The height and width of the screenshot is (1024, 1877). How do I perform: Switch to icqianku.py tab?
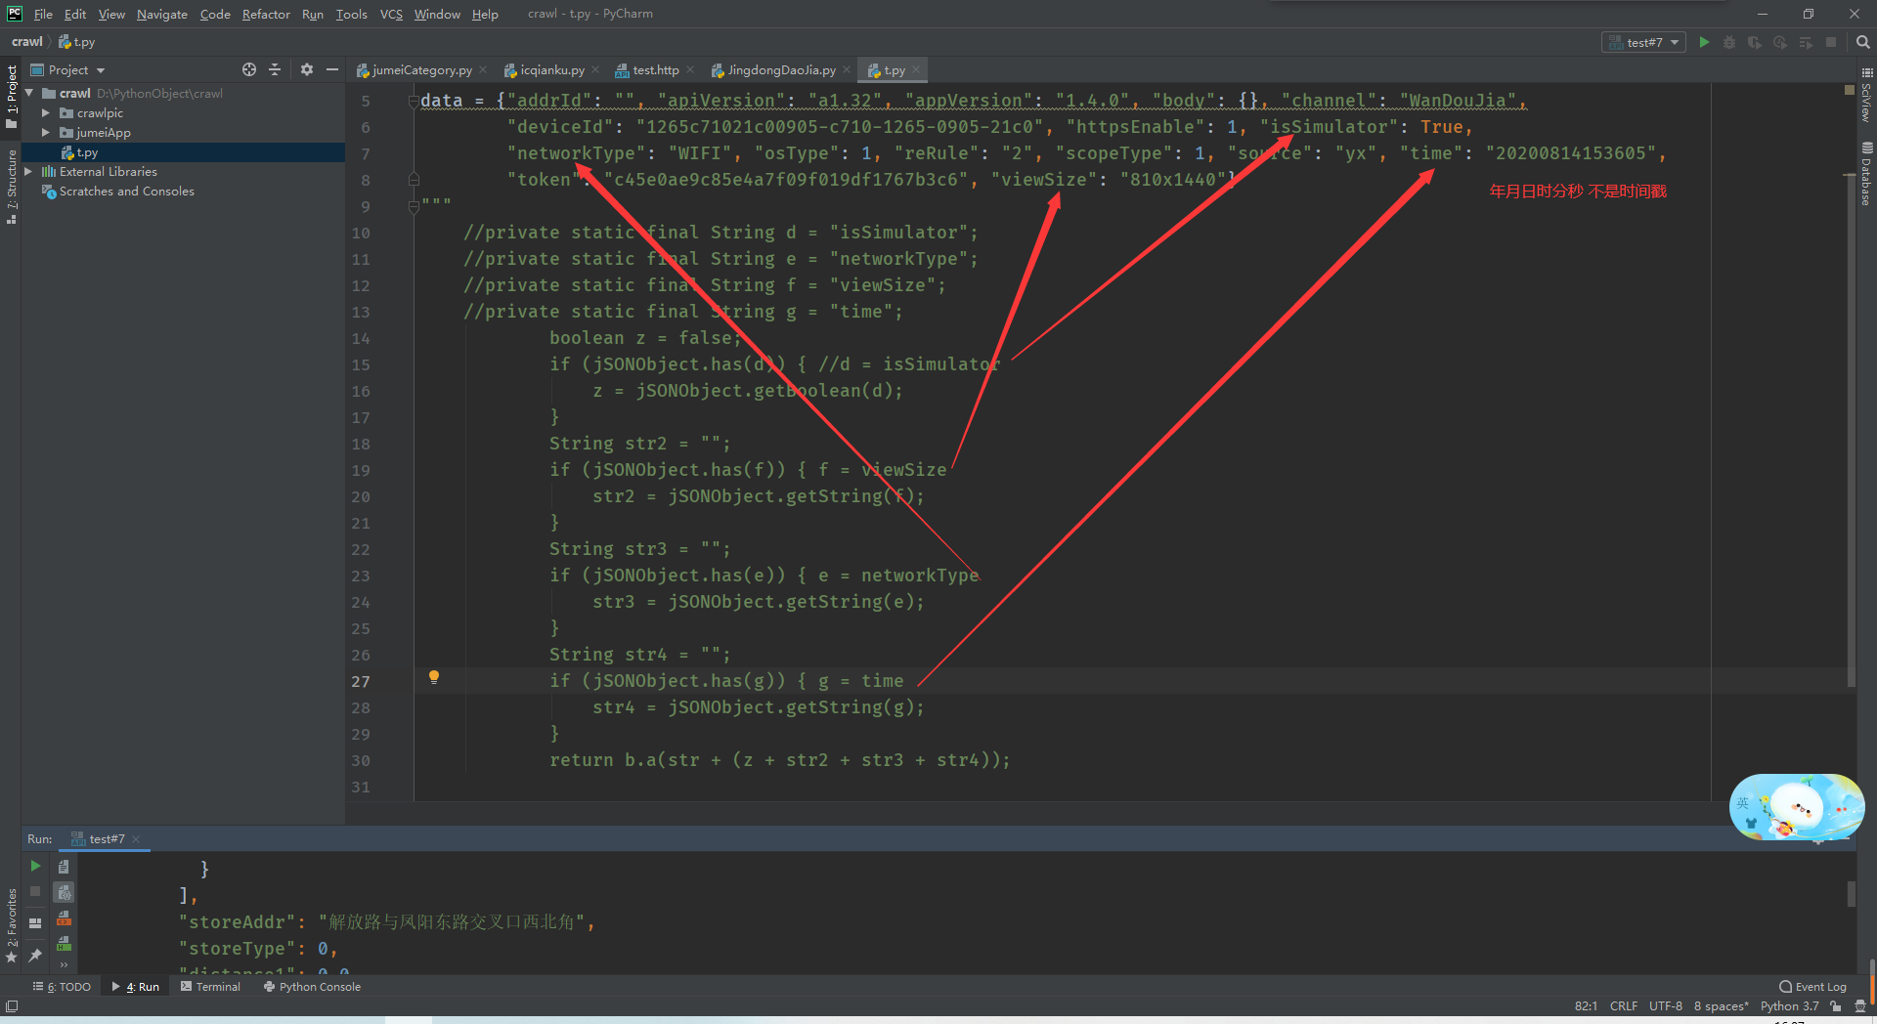(550, 70)
